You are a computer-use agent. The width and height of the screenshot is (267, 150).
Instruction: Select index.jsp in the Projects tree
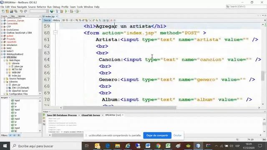pyautogui.click(x=16, y=76)
